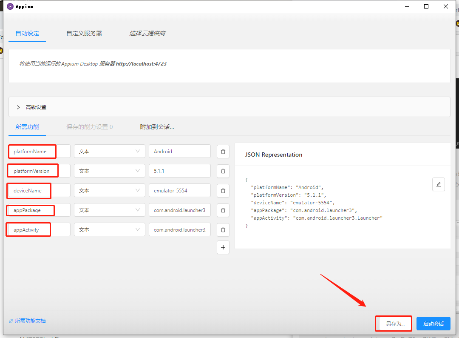This screenshot has width=459, height=338.
Task: Open type dropdown for deviceName row
Action: [110, 191]
